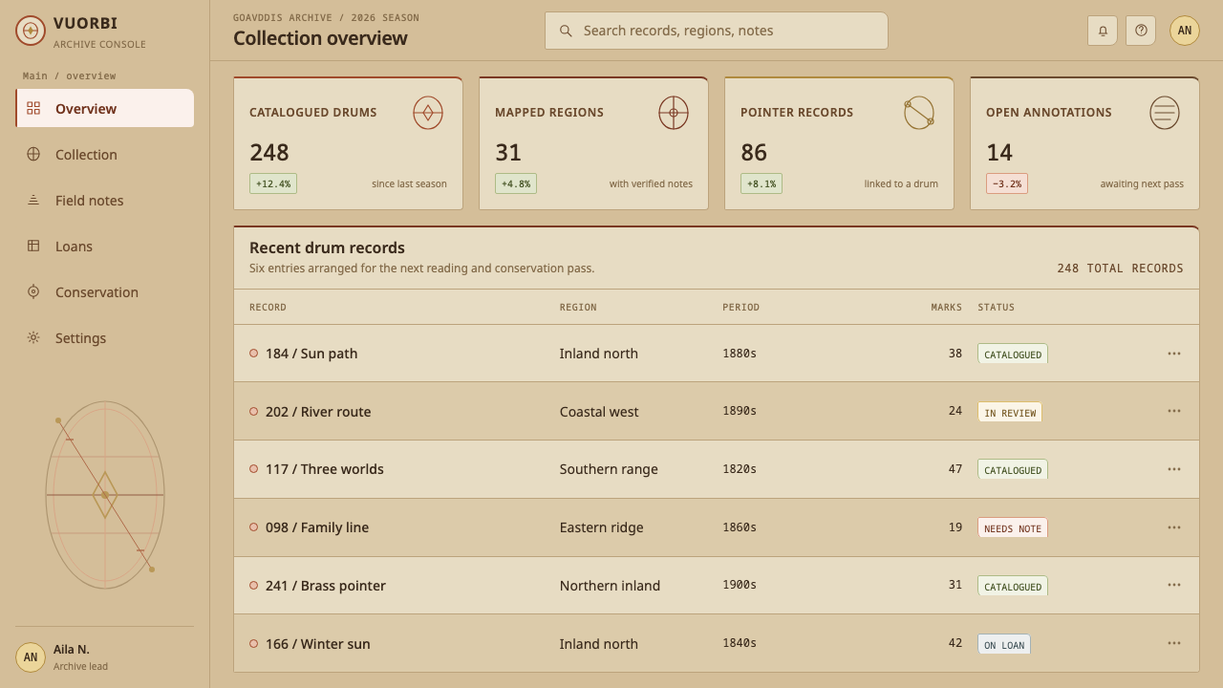This screenshot has height=688, width=1223.
Task: Open more options for 241 / Brass pointer
Action: coord(1174,585)
